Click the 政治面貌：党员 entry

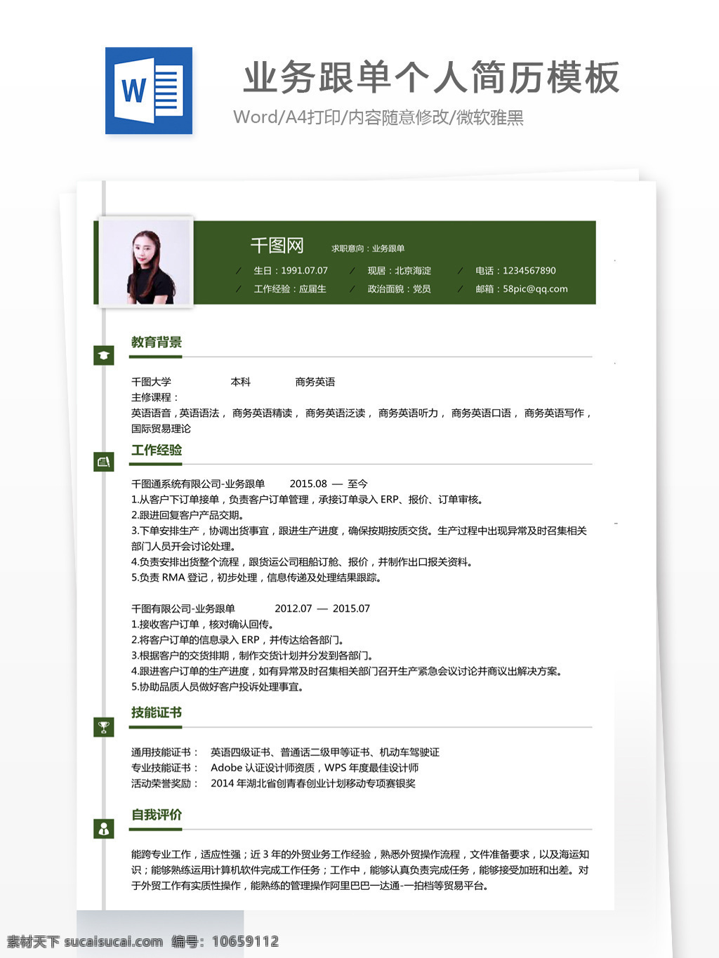400,288
